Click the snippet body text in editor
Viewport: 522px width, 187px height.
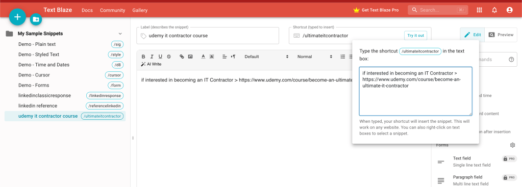(246, 80)
